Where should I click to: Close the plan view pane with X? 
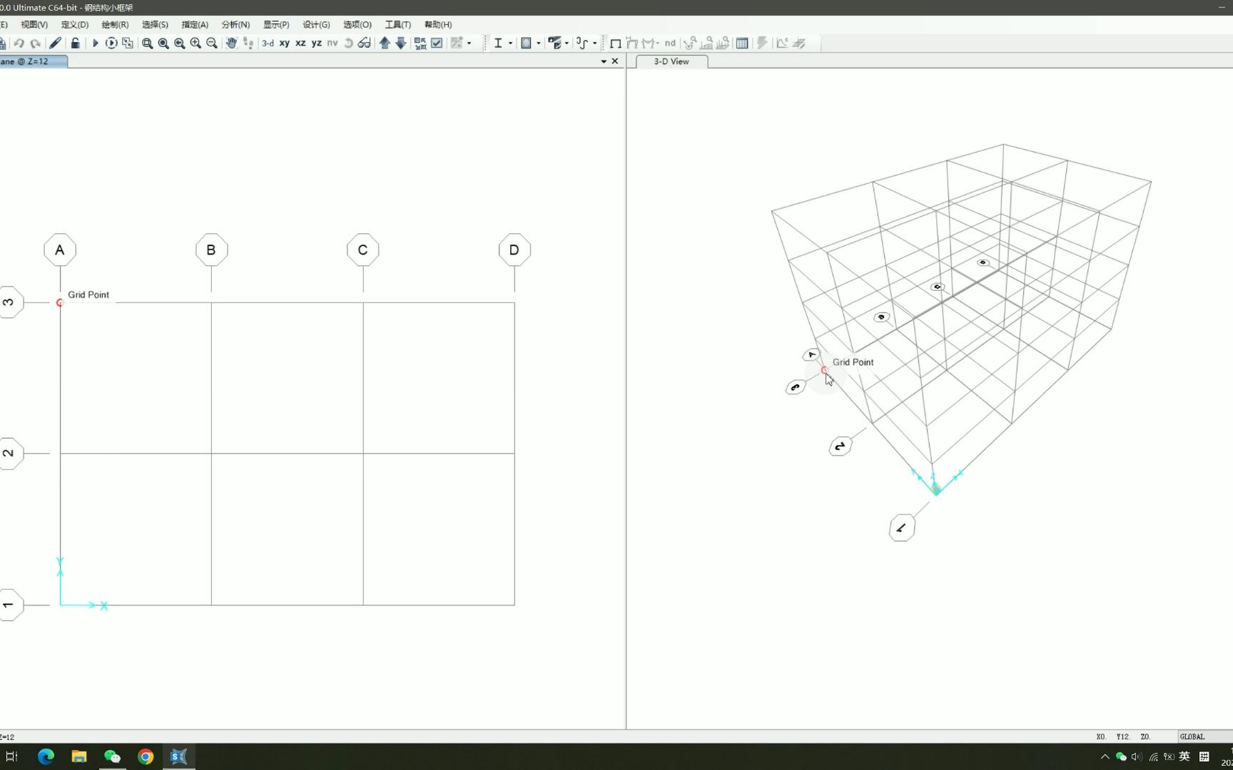tap(615, 61)
